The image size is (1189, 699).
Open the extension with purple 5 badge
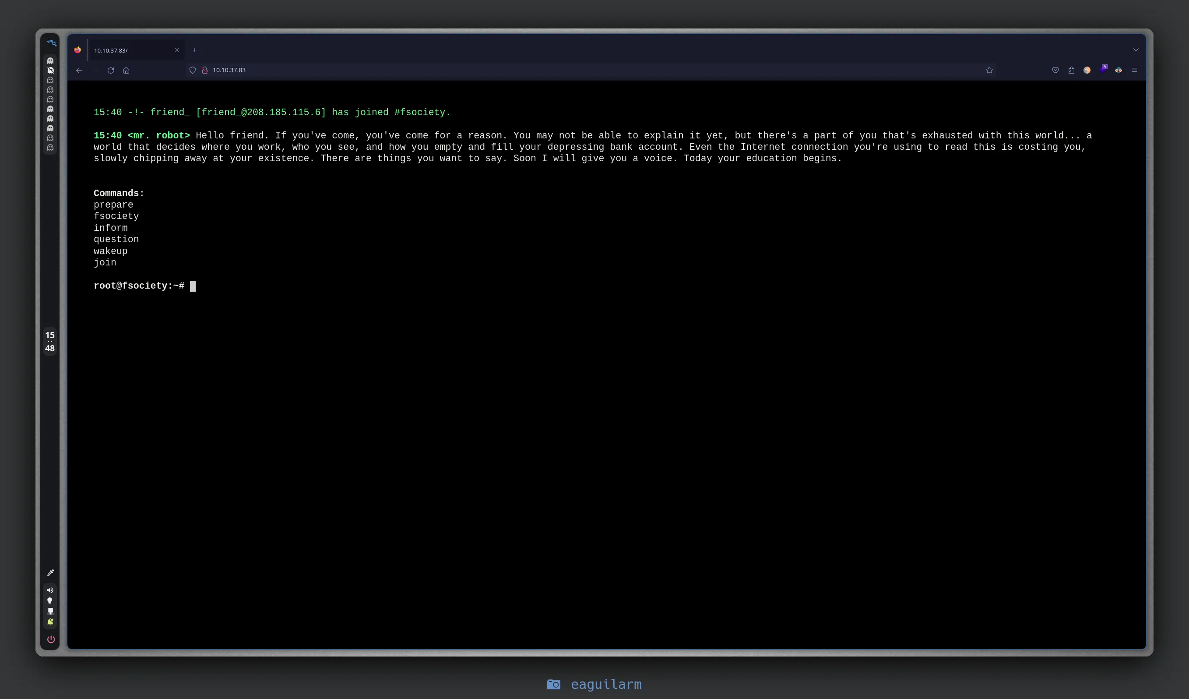click(x=1103, y=69)
